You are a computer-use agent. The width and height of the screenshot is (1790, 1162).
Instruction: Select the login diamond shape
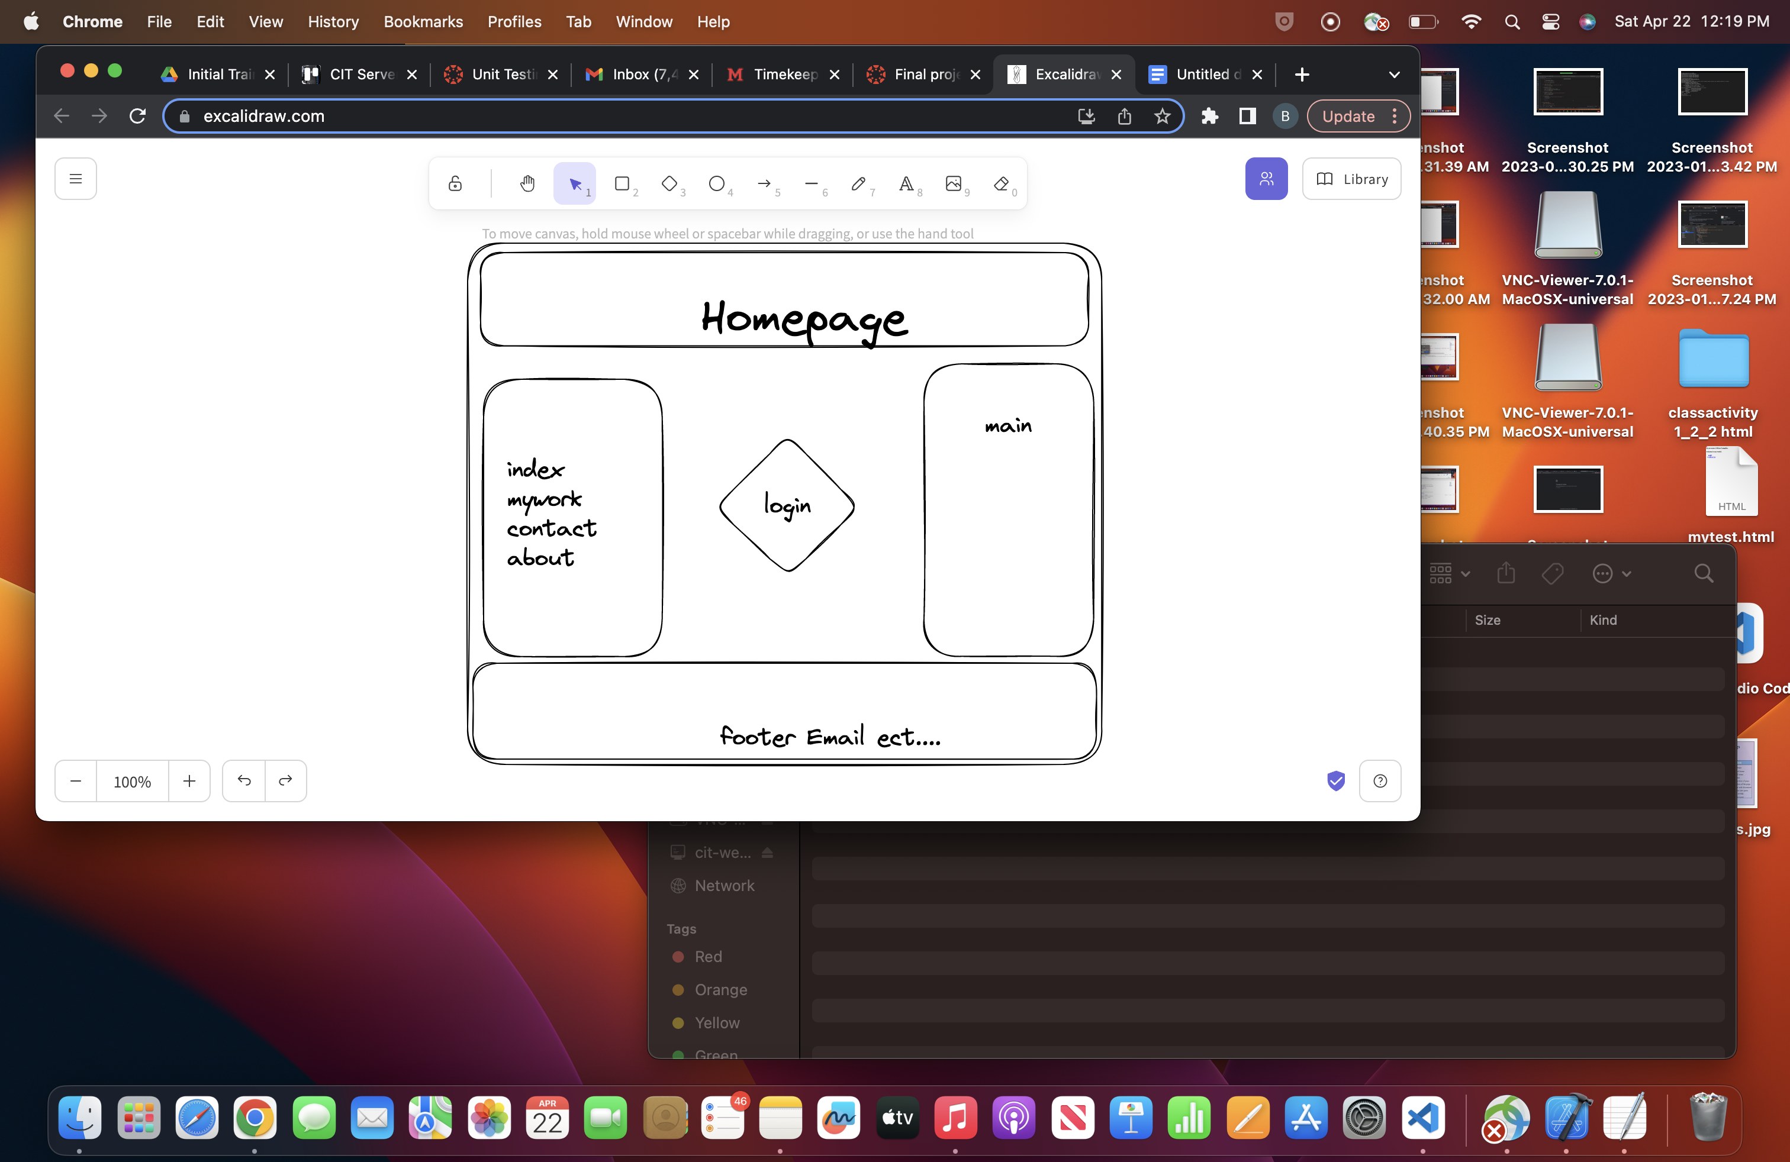[x=787, y=505]
